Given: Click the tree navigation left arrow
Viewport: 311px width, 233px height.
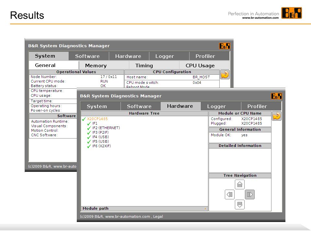Looking at the screenshot, I should click(x=230, y=194).
